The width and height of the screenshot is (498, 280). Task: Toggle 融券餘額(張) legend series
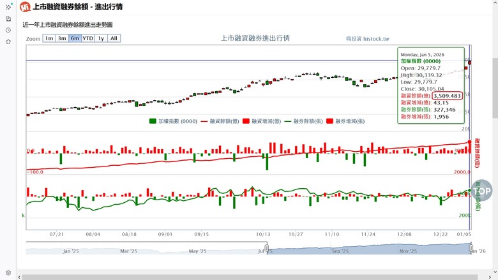click(304, 121)
